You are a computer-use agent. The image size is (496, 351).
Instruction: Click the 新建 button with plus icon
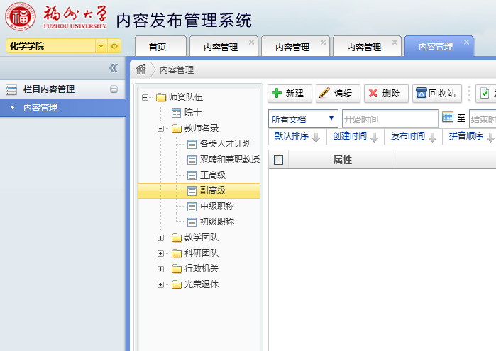(x=290, y=94)
